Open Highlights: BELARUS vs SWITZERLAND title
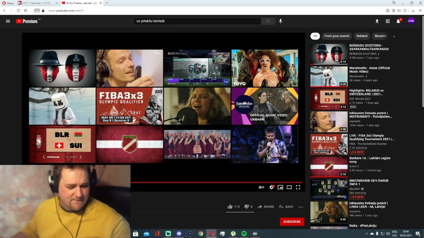The width and height of the screenshot is (424, 238). tap(366, 92)
